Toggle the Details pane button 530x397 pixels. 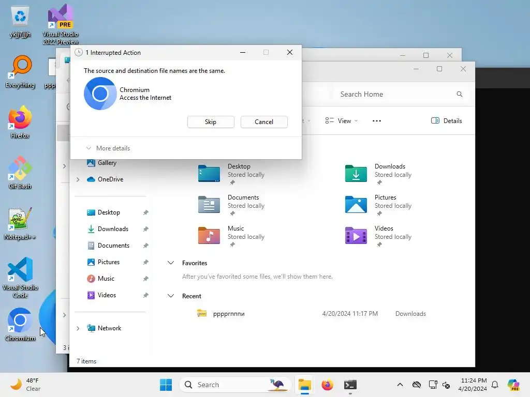(447, 121)
